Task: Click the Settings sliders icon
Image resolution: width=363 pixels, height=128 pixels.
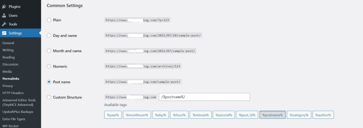Action: (x=4, y=33)
